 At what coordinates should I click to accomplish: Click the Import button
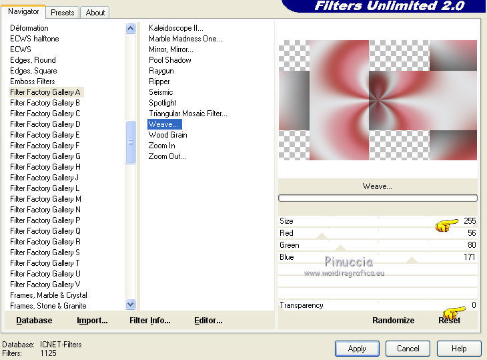click(x=92, y=320)
